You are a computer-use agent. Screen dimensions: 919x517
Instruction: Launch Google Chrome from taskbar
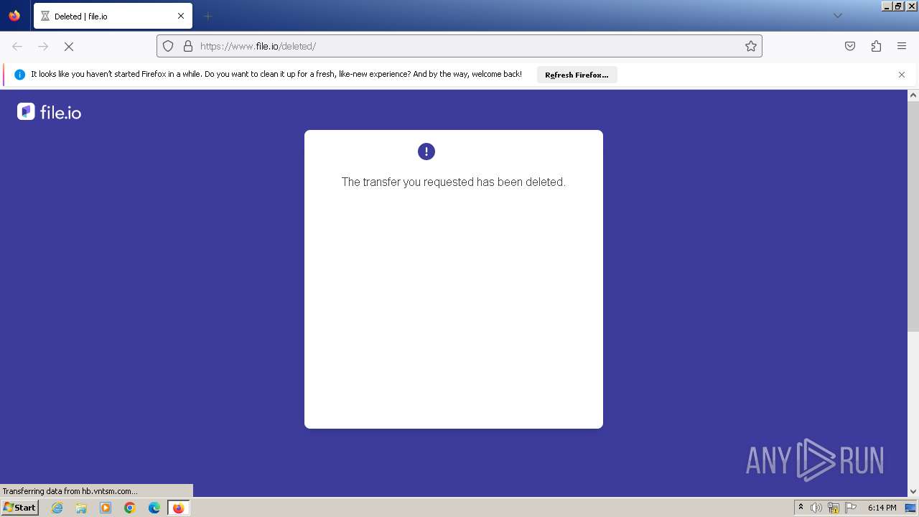130,508
